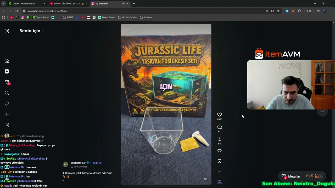This screenshot has height=188, width=335.
Task: Open Reels from the sidebar
Action: (x=7, y=72)
